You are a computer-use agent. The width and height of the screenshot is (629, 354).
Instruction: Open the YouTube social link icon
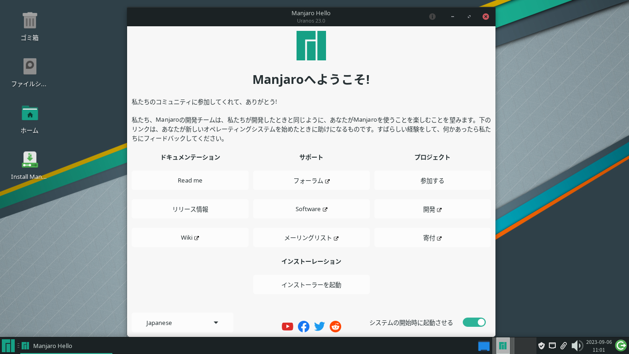[287, 326]
